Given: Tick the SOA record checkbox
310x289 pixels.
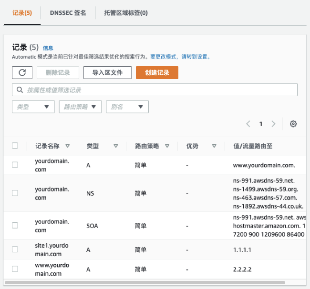Looking at the screenshot, I should (x=15, y=225).
